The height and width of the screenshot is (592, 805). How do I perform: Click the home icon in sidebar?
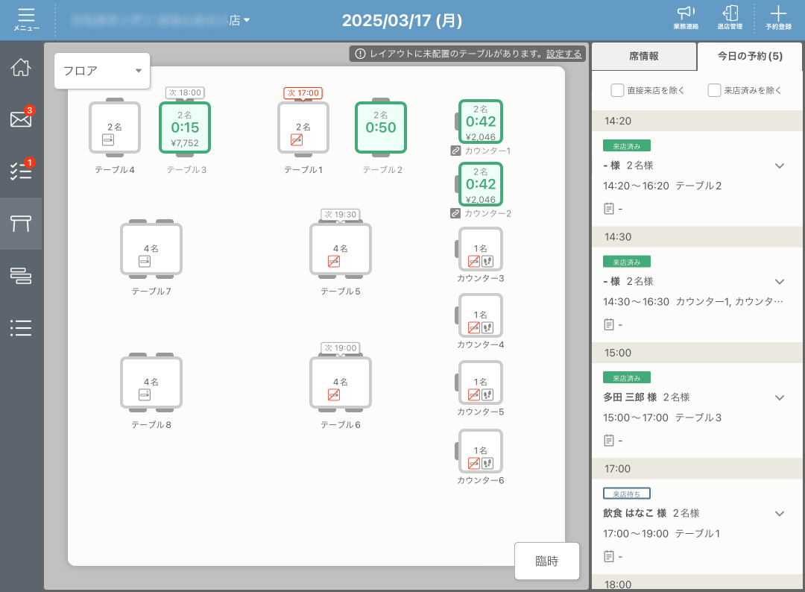21,67
